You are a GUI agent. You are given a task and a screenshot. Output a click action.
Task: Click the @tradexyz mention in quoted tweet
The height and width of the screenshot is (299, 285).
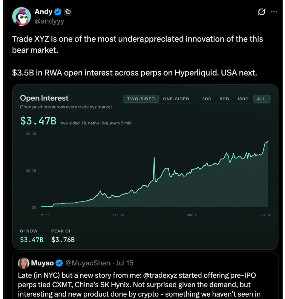[160, 275]
